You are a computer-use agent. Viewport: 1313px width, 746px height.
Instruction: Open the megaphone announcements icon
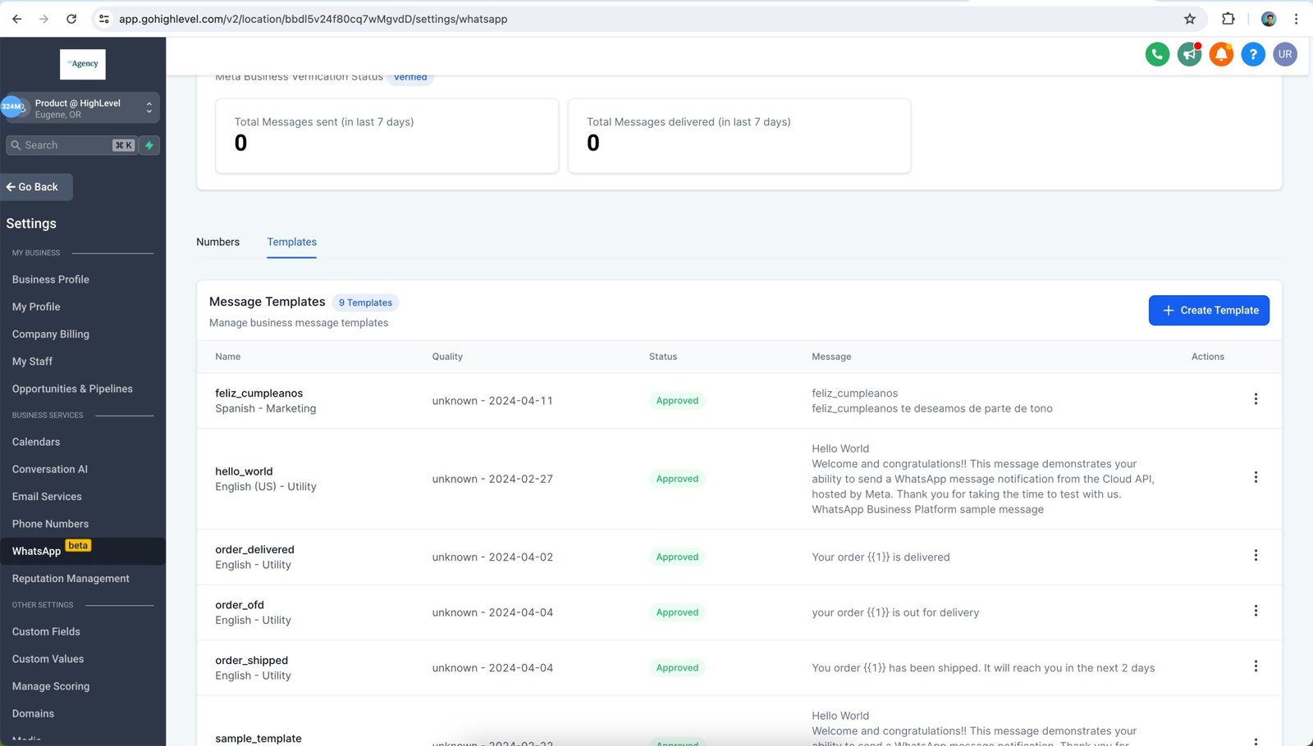1189,55
